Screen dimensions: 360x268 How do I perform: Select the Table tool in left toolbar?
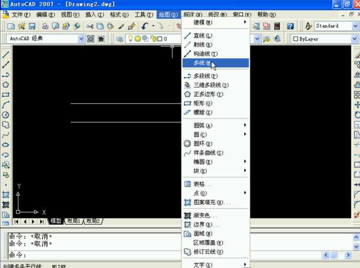(6, 223)
